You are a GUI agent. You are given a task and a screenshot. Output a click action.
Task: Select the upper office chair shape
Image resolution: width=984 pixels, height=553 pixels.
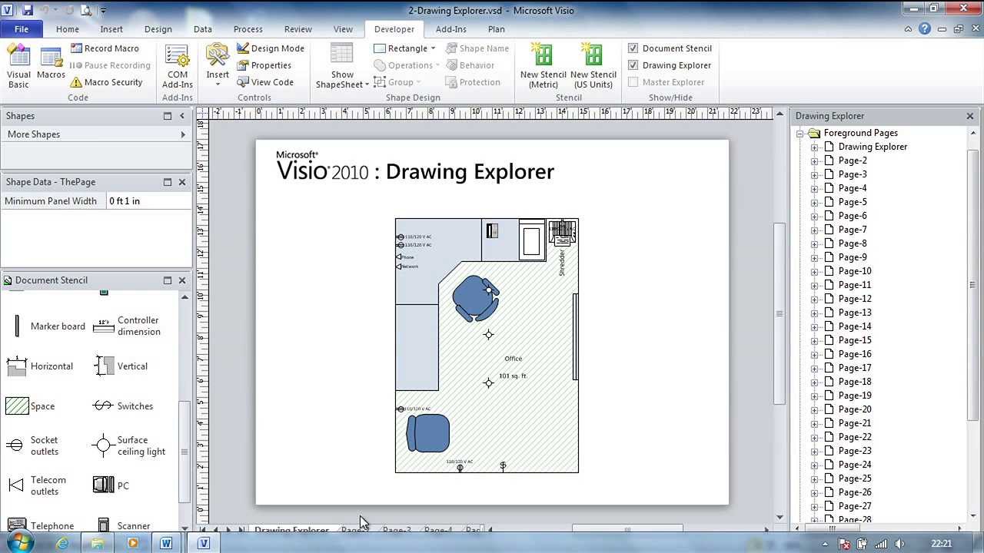coord(475,298)
